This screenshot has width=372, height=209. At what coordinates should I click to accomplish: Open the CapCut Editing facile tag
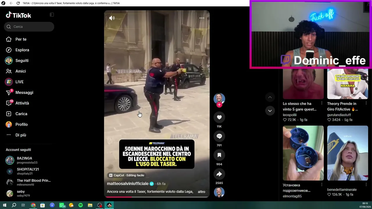click(127, 175)
